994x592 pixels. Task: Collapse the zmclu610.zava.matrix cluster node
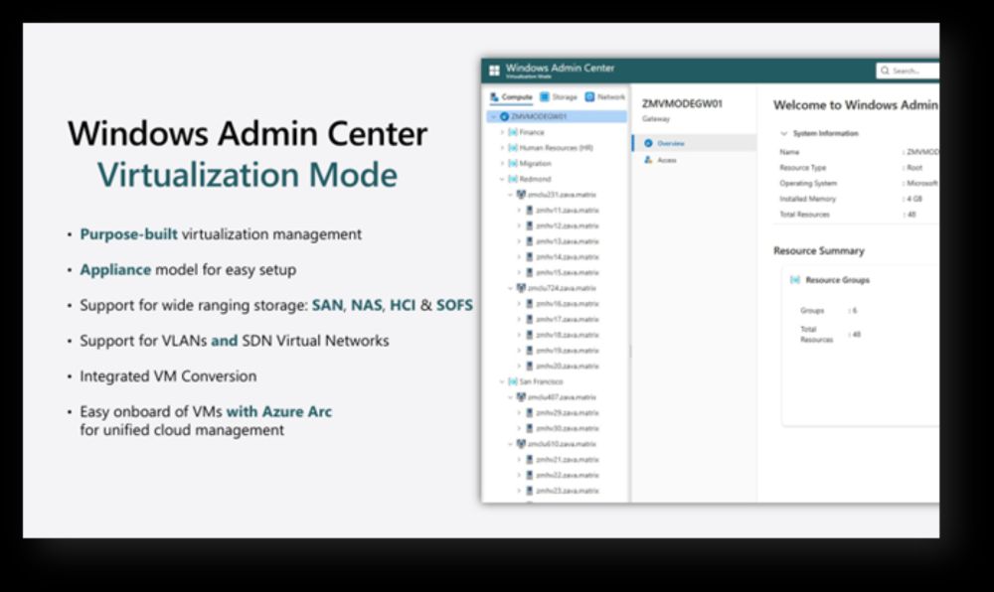click(x=510, y=444)
